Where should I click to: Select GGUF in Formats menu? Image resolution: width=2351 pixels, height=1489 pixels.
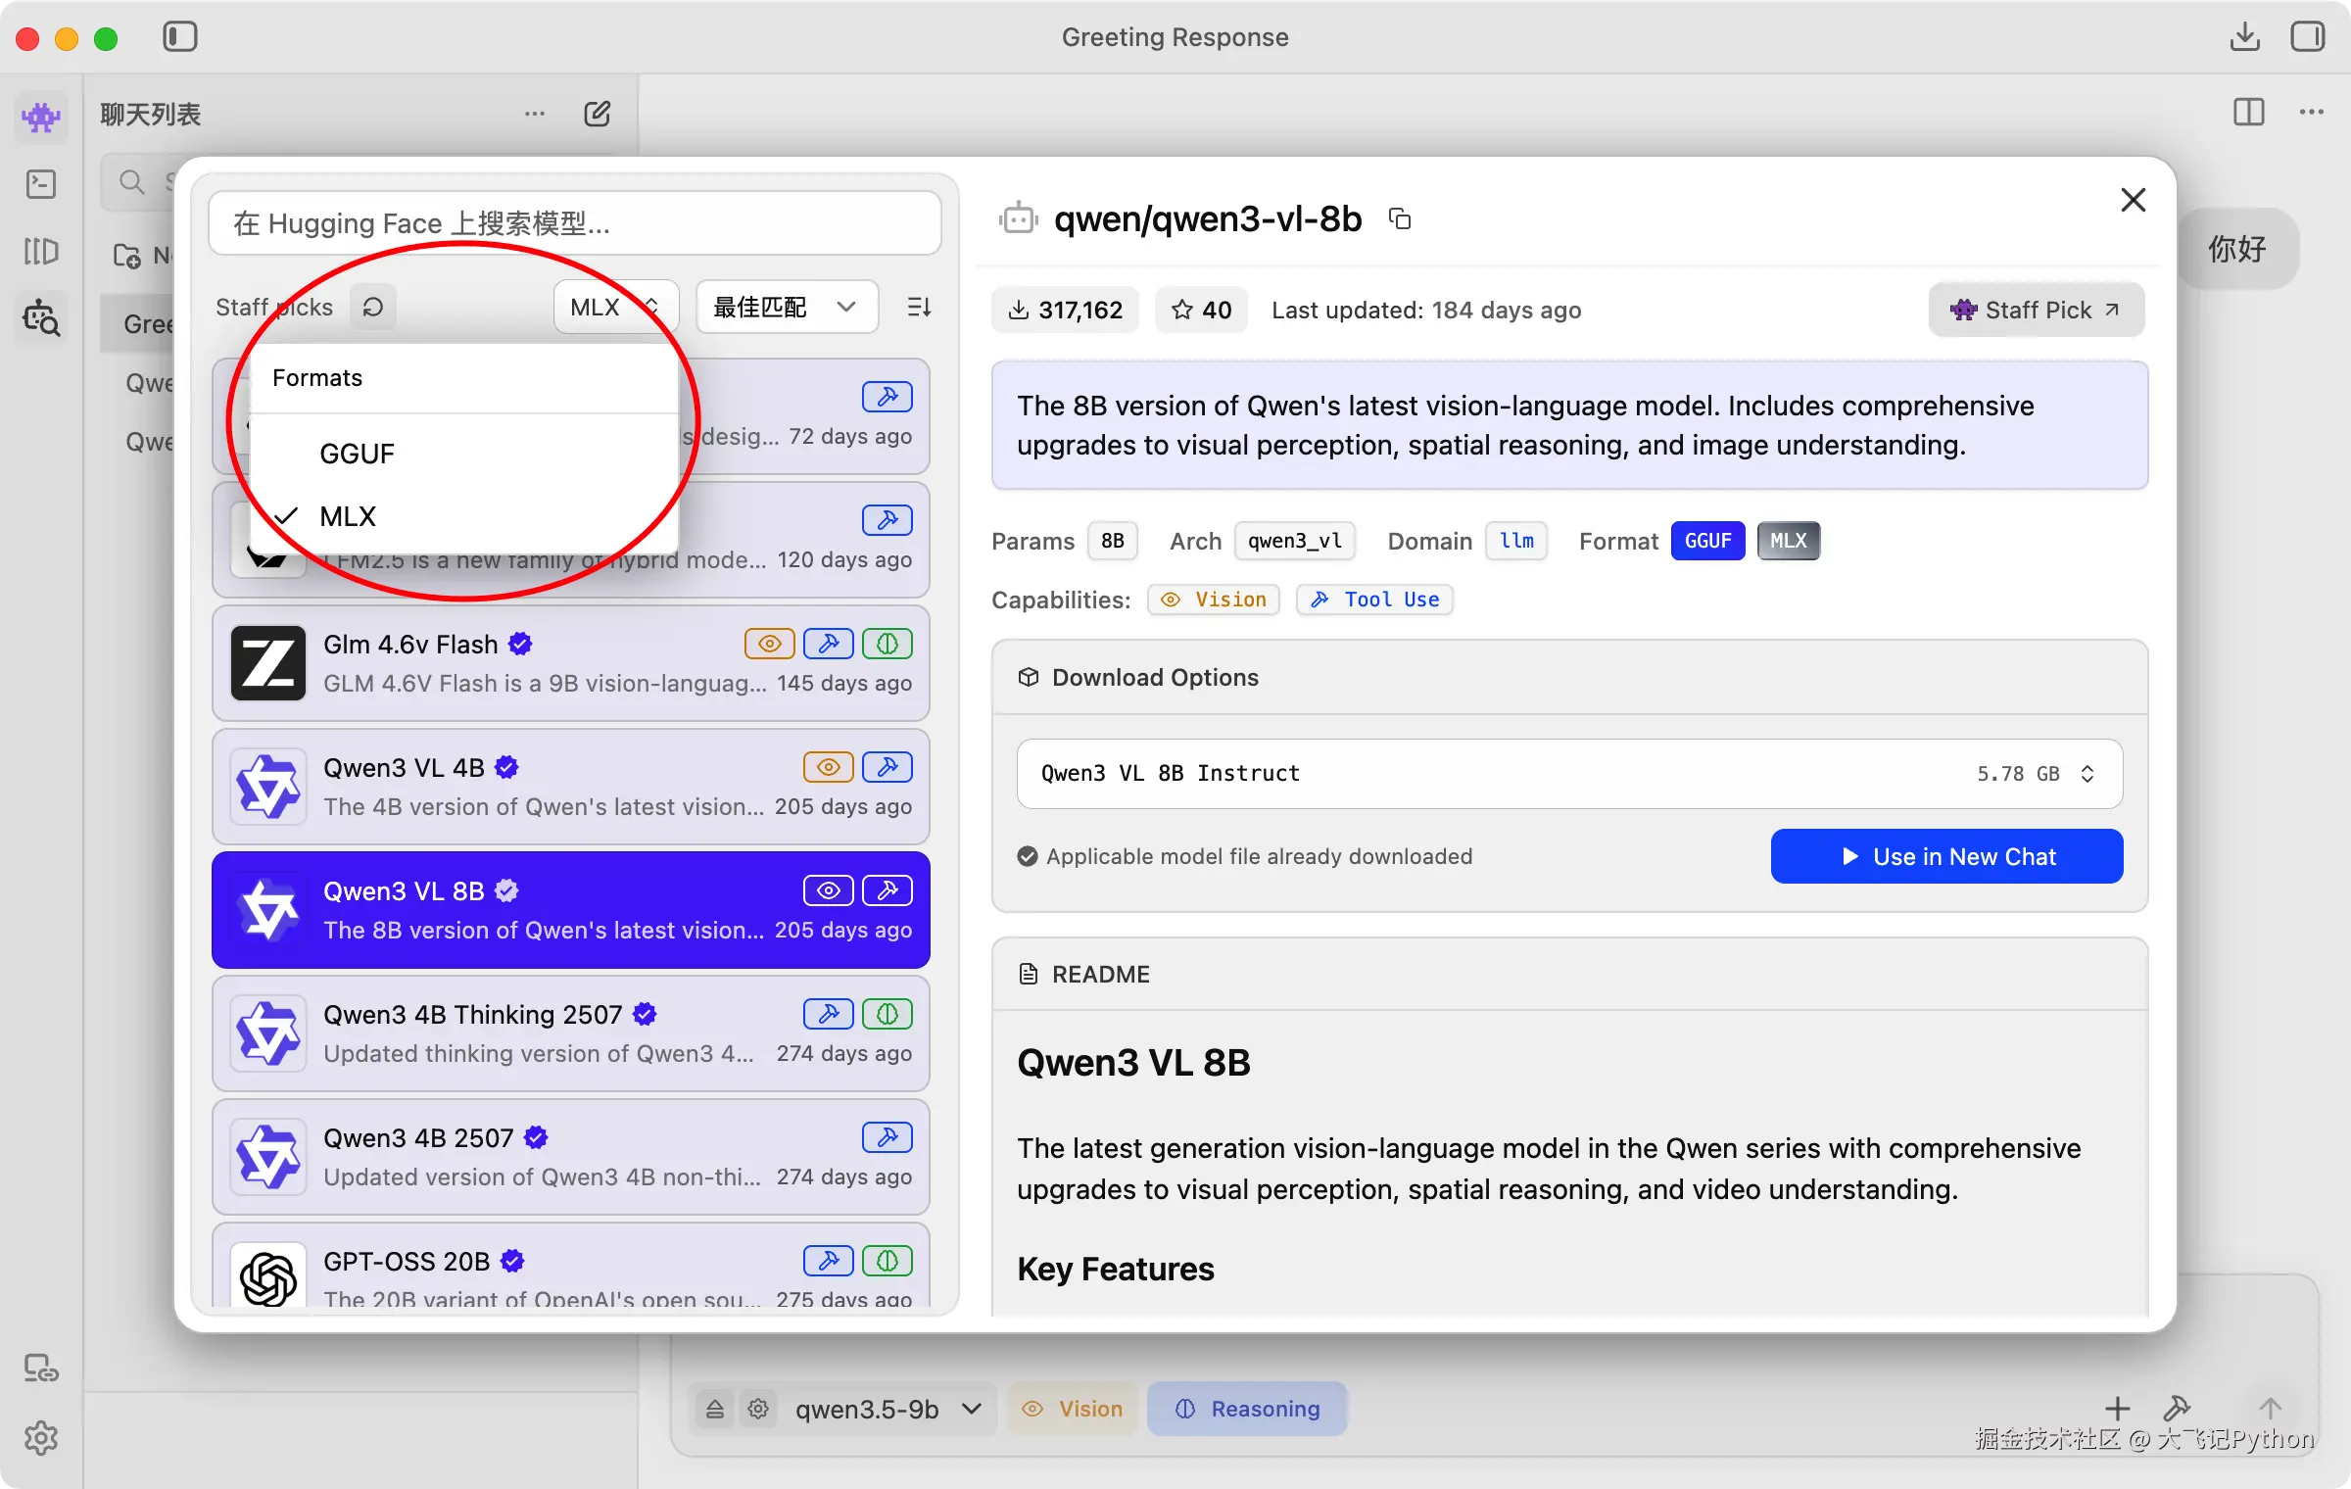coord(464,454)
